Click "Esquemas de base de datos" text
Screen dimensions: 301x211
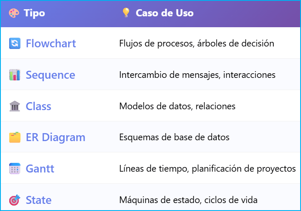[174, 137]
